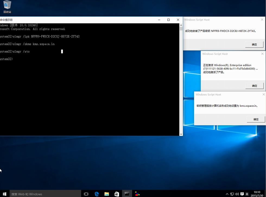
Task: Close the Command Prompt window
Action: coord(178,20)
